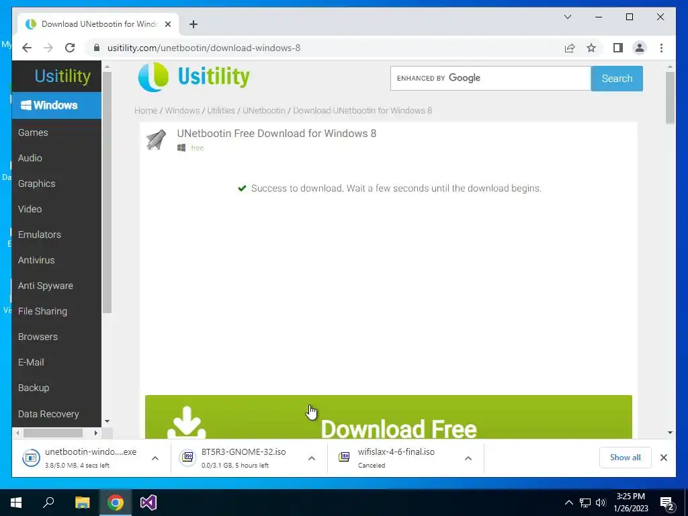Click Show all downloads
Viewport: 688px width, 516px height.
[x=626, y=458]
